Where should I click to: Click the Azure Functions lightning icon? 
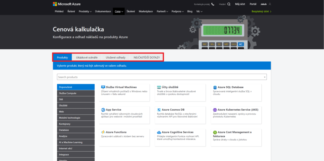pyautogui.click(x=103, y=132)
